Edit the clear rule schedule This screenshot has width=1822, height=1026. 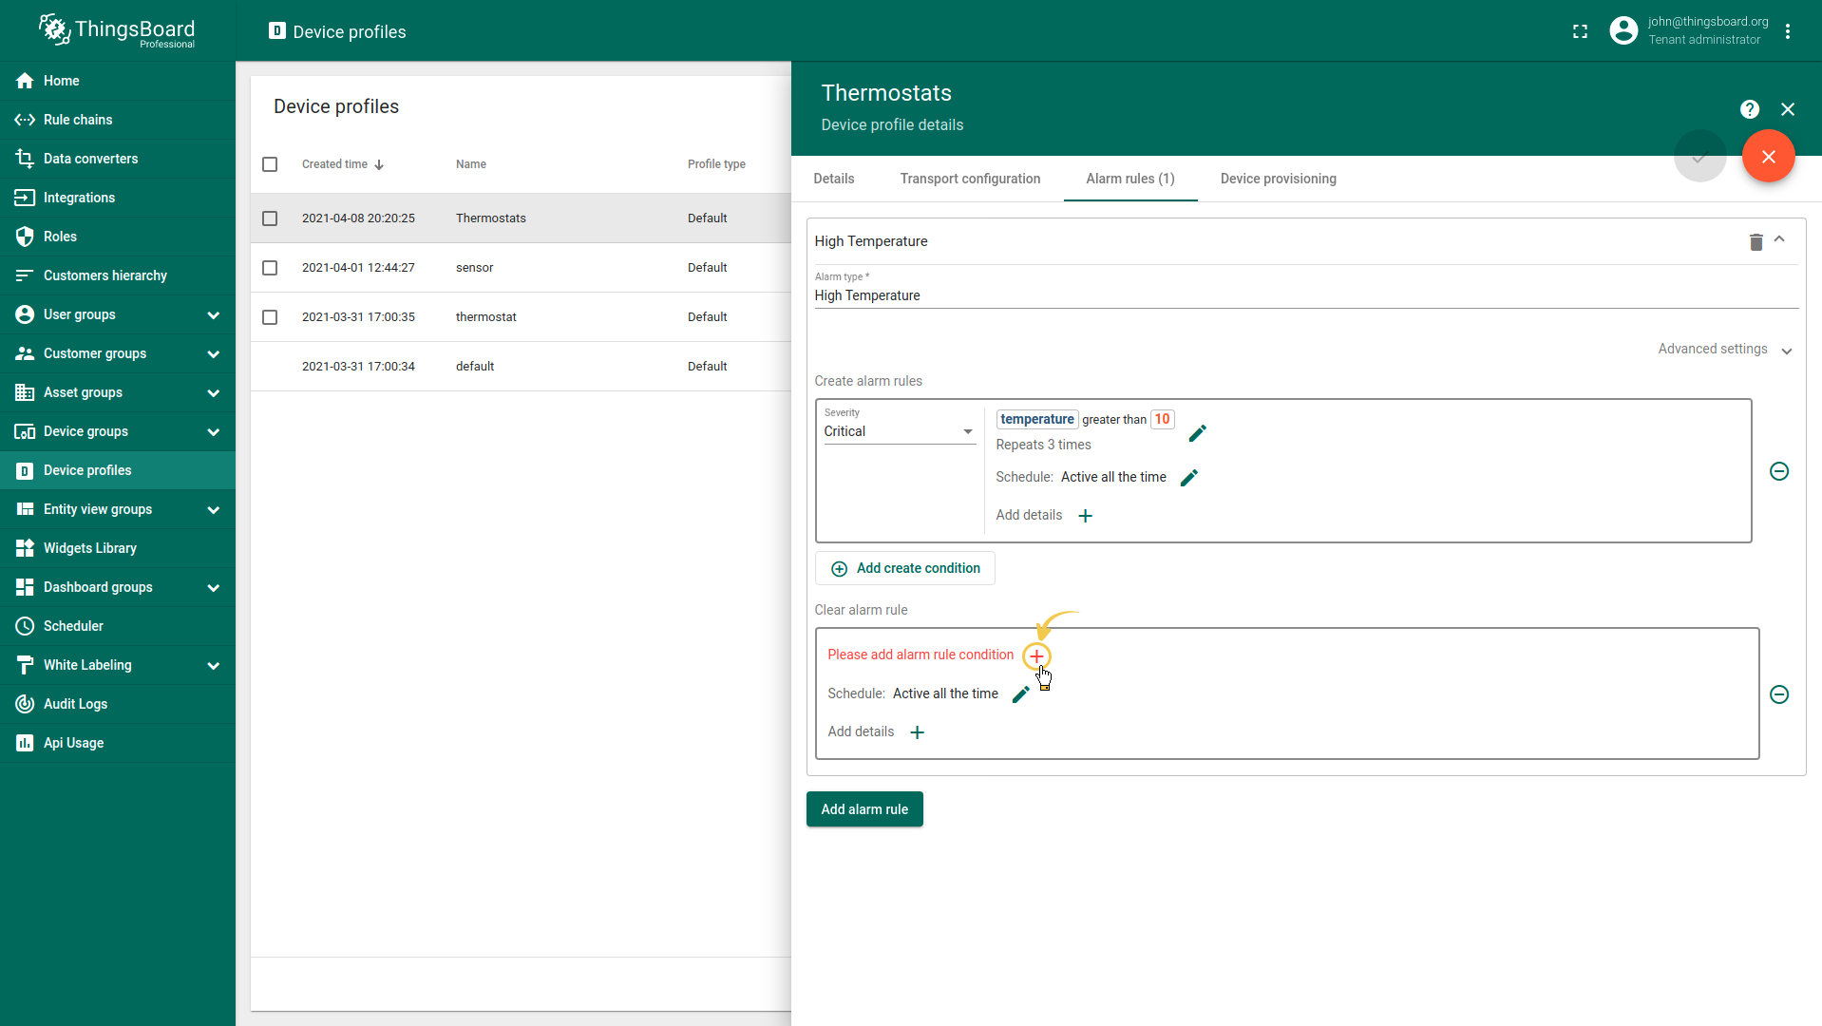[1021, 694]
